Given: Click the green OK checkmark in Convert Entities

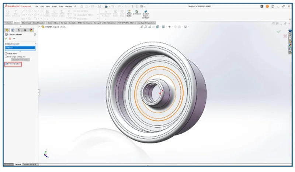Looking at the screenshot, I should coord(6,39).
